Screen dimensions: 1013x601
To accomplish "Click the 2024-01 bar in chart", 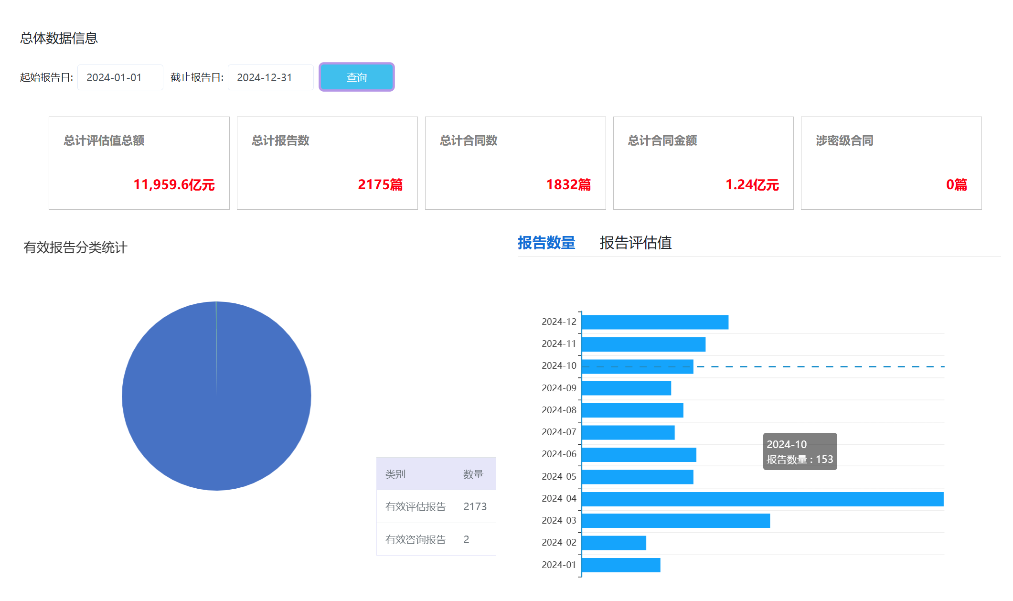I will (x=620, y=565).
